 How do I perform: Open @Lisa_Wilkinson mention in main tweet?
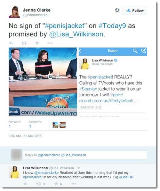click(76, 34)
